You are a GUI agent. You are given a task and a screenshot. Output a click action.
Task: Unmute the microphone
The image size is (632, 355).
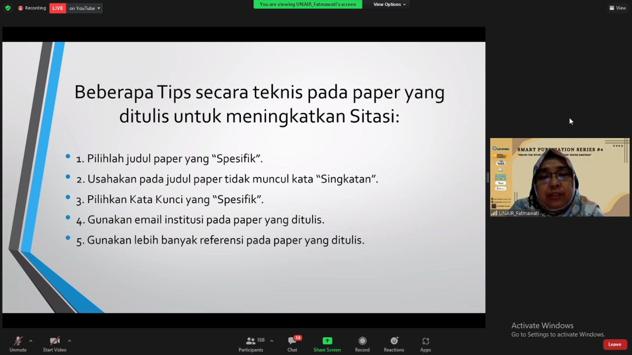click(x=18, y=341)
